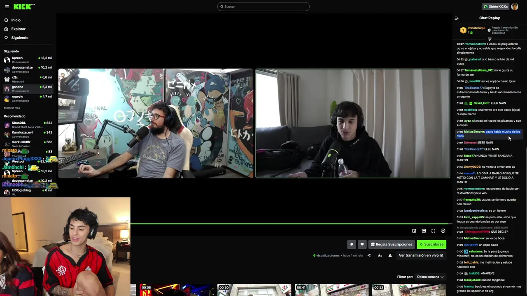
Task: Click Toto077 message NUNCA PENSE BANCAR
Action: coord(489,158)
